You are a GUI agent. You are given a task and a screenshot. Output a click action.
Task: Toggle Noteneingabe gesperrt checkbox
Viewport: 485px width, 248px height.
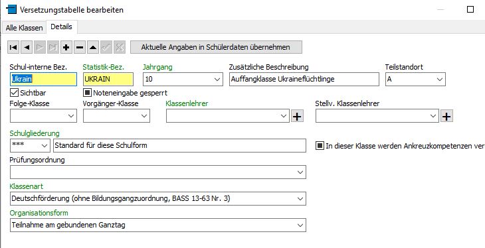tap(88, 93)
